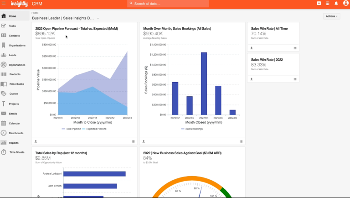Go to Contacts in the sidebar
The image size is (350, 198).
tap(14, 35)
